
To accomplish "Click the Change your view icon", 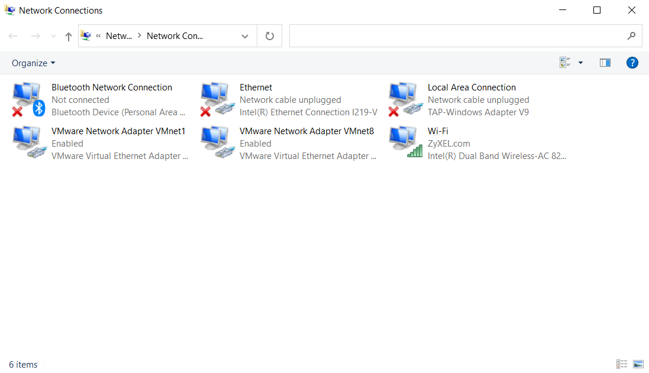I will (565, 63).
